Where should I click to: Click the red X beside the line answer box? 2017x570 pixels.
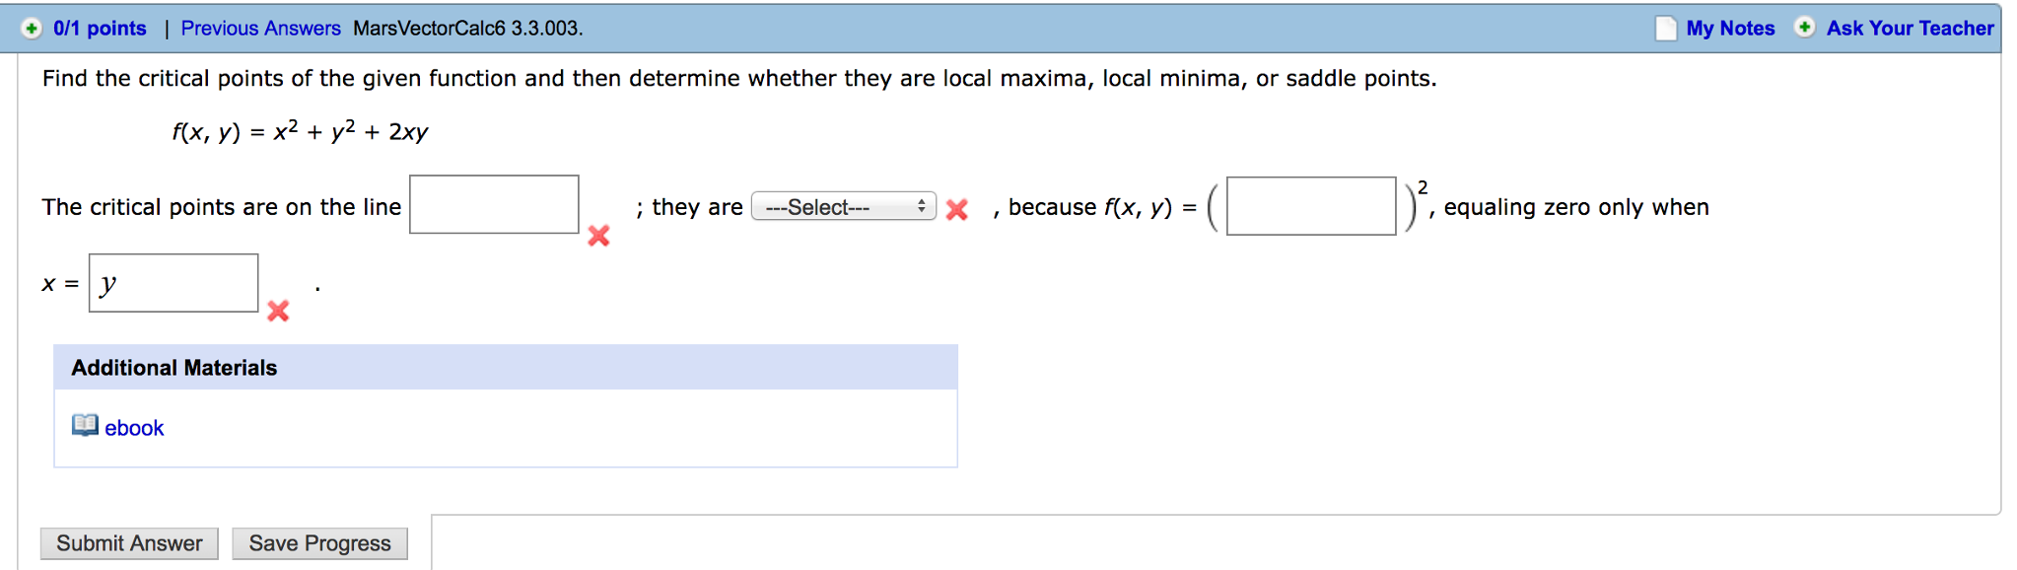coord(597,237)
